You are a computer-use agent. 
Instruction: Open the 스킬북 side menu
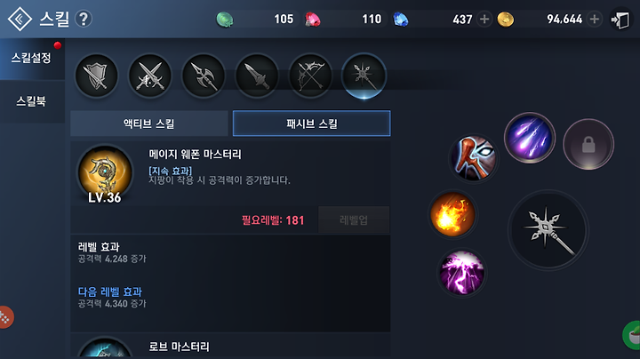tap(32, 101)
